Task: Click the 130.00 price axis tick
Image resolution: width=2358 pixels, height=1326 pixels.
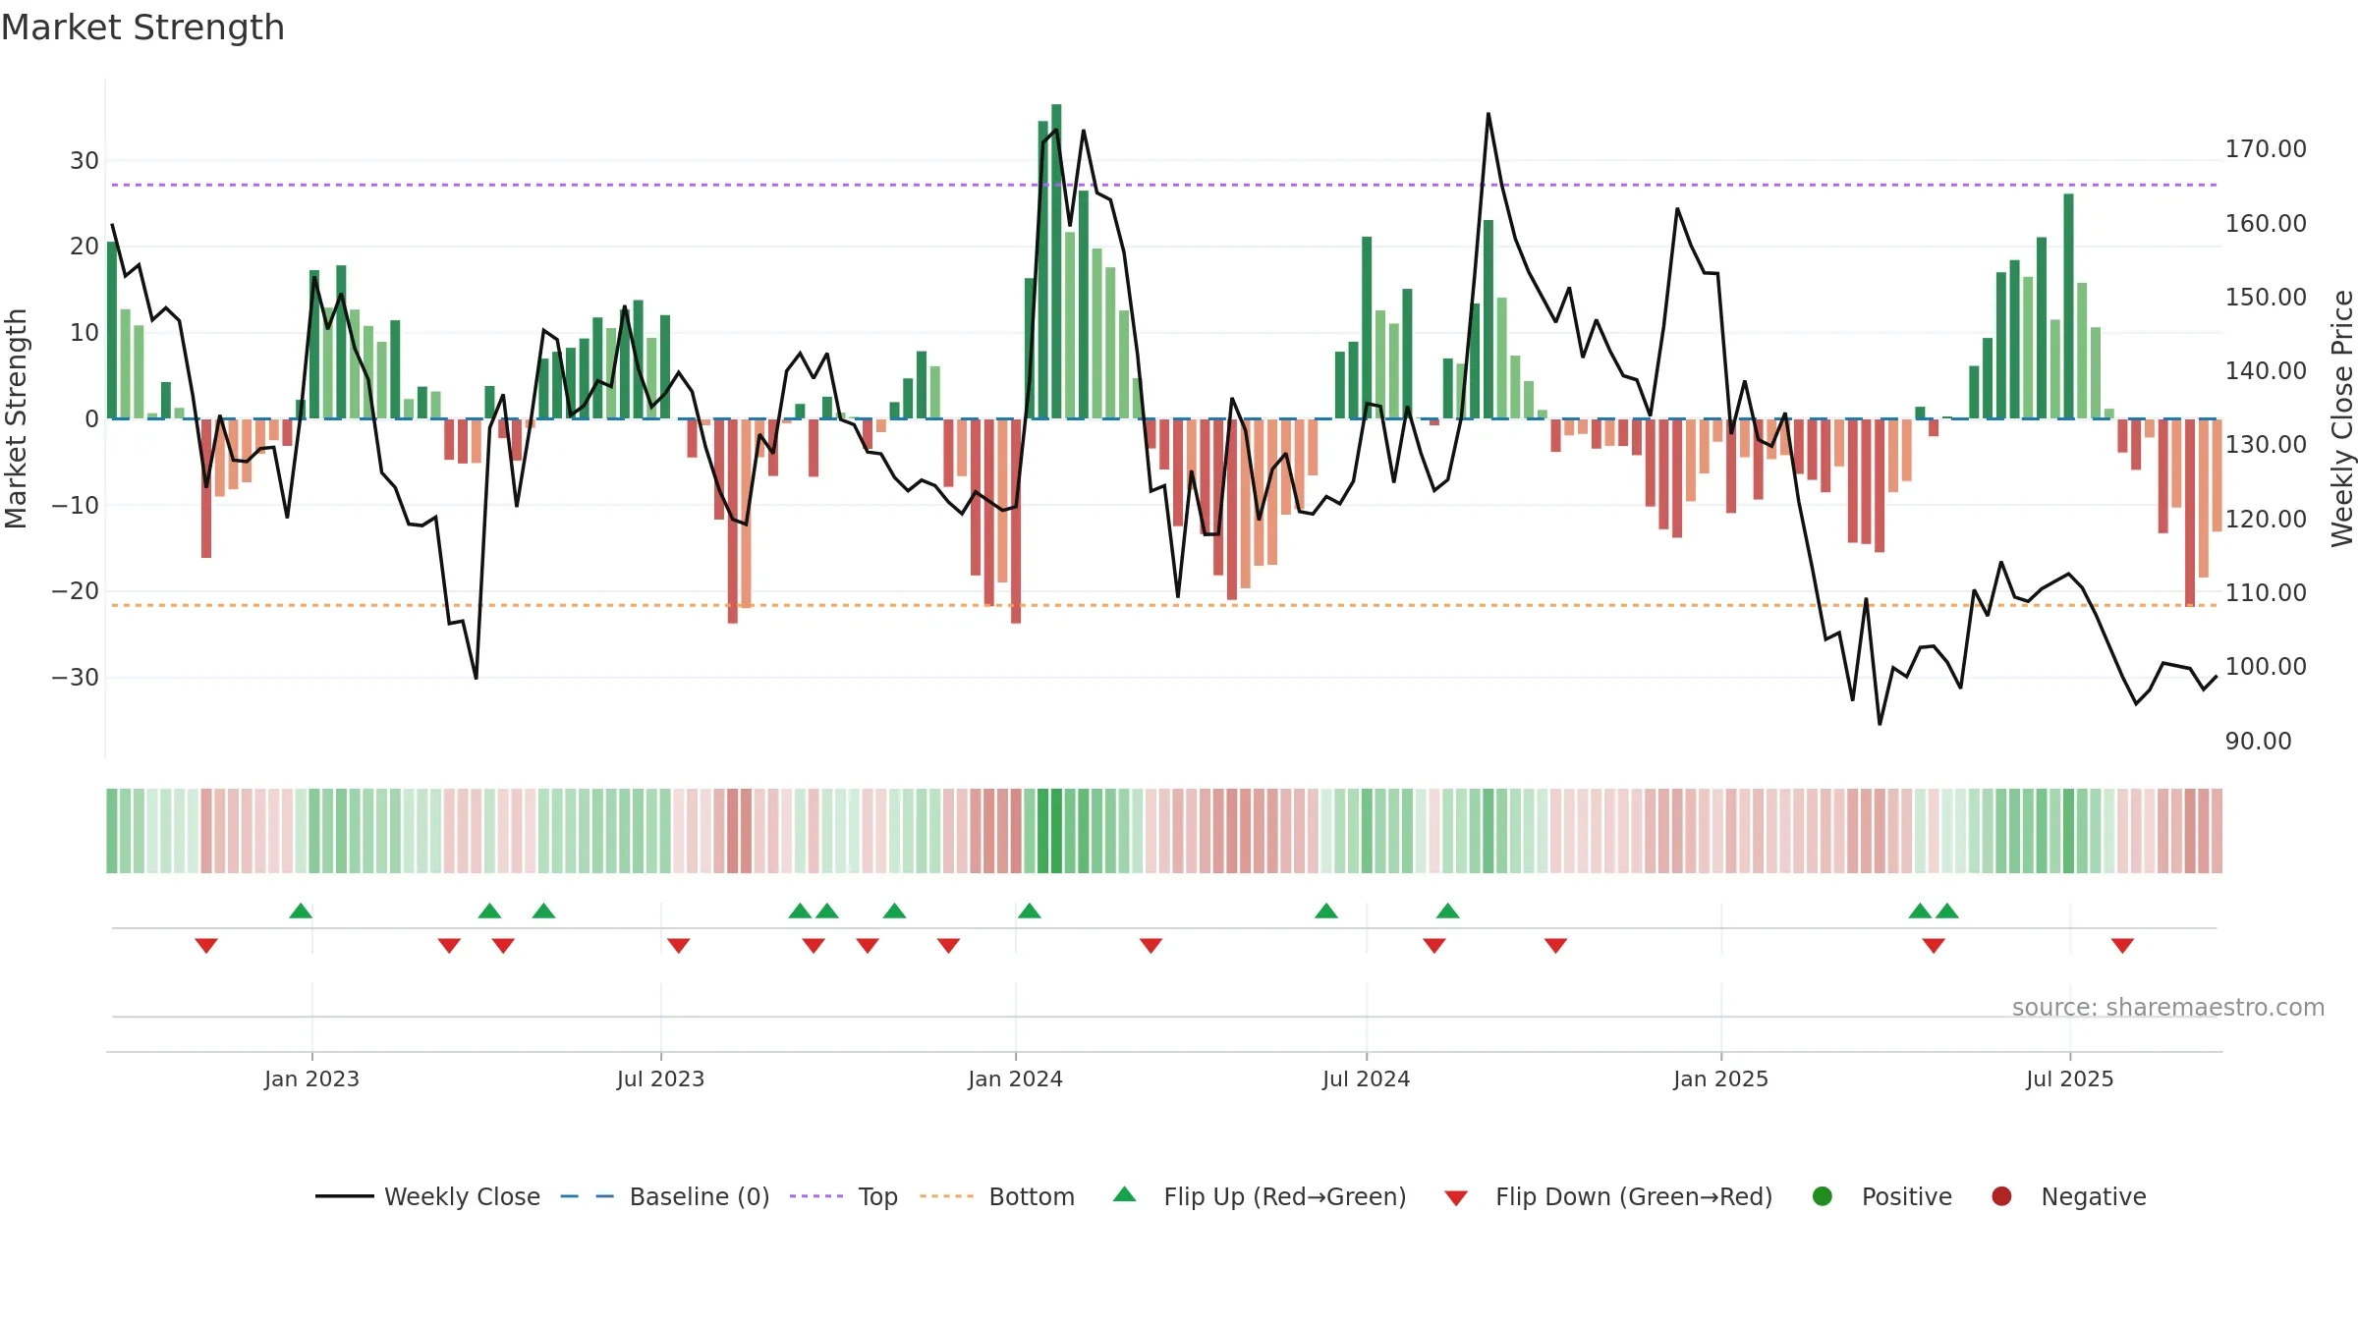Action: [x=2266, y=445]
